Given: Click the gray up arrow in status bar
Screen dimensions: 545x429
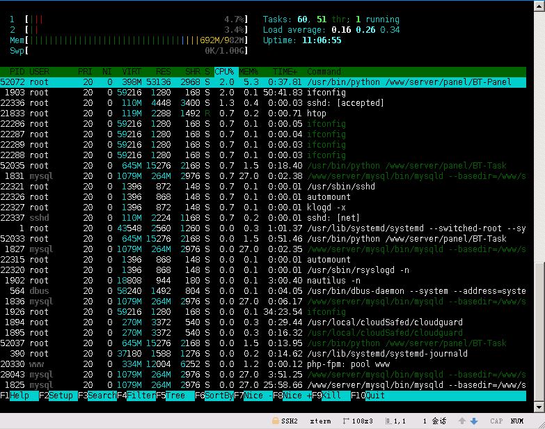Looking at the screenshot, I should click(x=462, y=421).
